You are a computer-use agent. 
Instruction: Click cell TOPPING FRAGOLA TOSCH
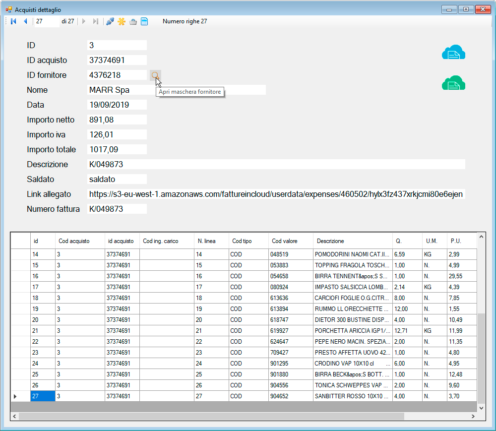[x=353, y=265]
